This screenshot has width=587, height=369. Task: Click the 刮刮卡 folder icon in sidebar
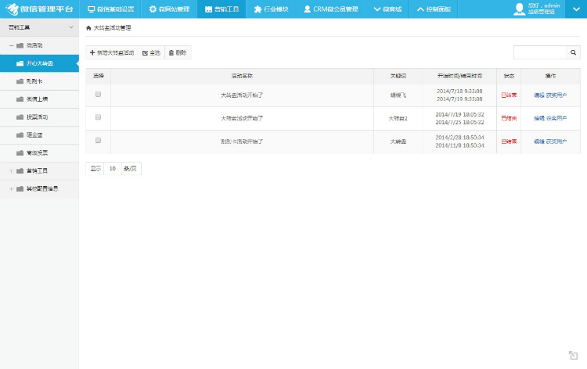[x=20, y=81]
